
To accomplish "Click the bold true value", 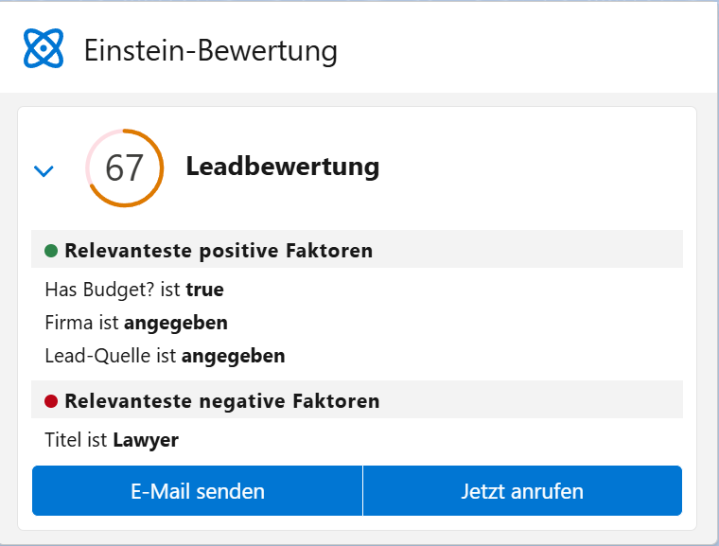I will [204, 290].
